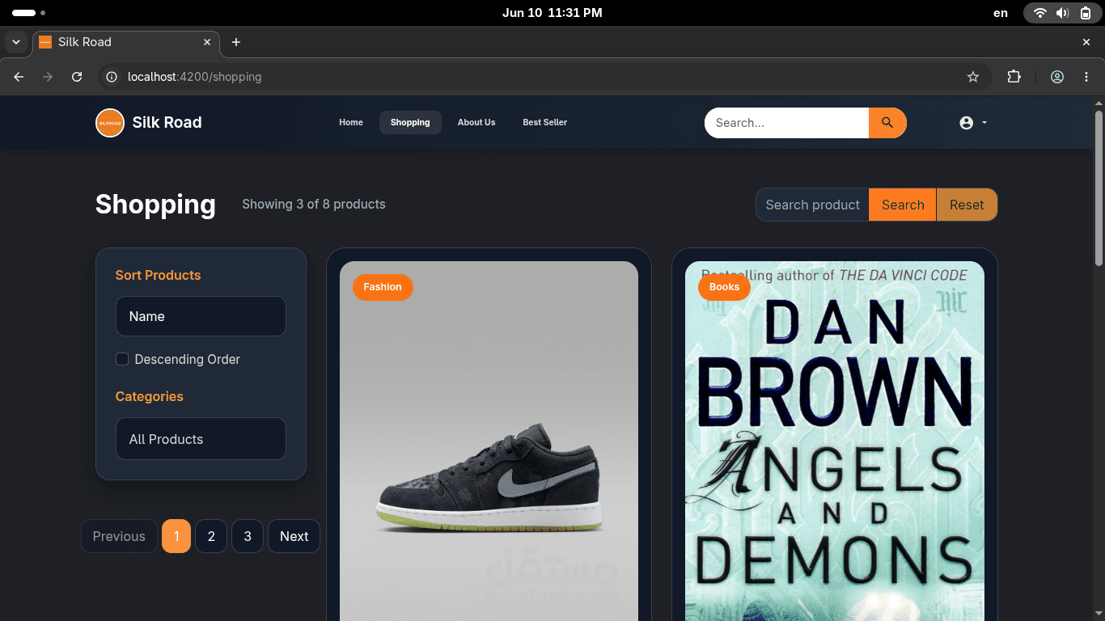
Task: Click the Silk Road logo icon
Action: [109, 123]
